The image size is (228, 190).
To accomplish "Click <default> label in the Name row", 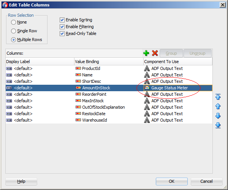I will 23,75.
